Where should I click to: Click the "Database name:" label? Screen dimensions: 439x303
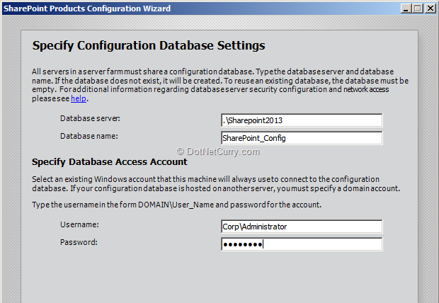point(89,137)
